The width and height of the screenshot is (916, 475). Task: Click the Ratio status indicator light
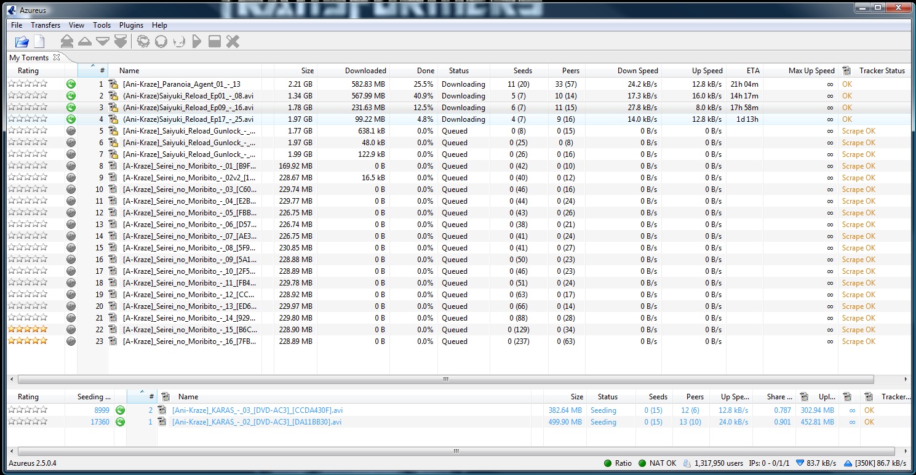pos(608,463)
